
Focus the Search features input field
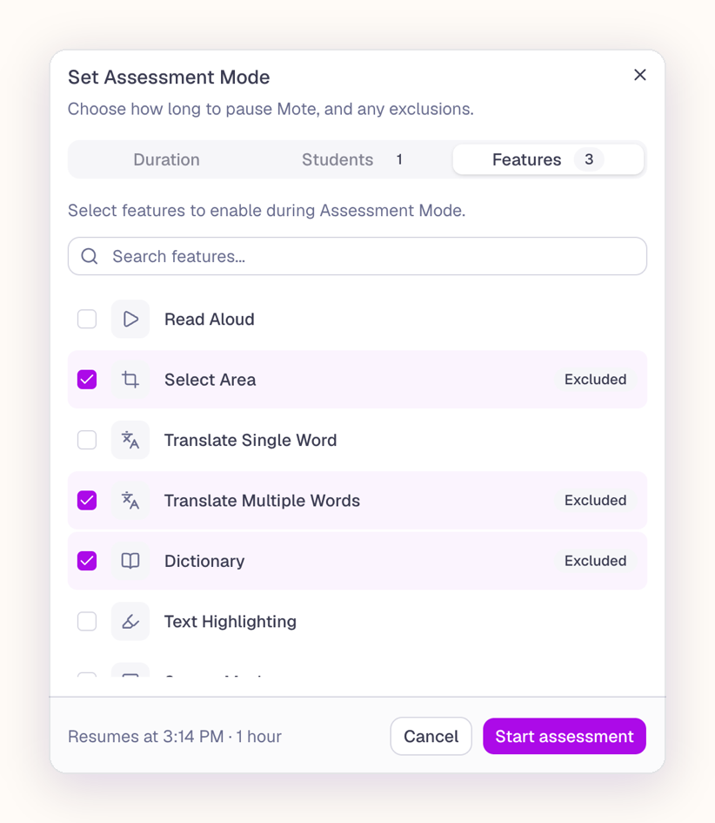357,256
